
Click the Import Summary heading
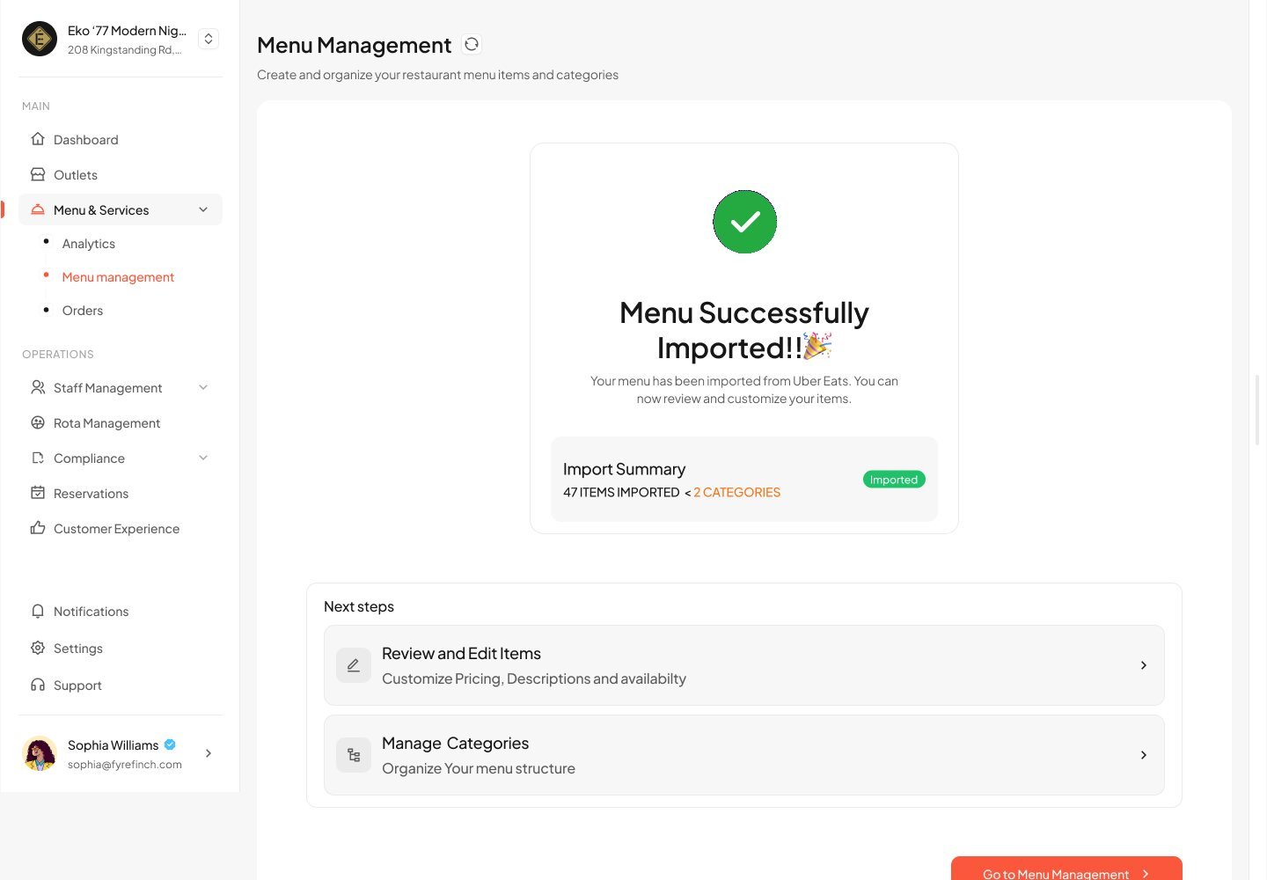(x=624, y=469)
